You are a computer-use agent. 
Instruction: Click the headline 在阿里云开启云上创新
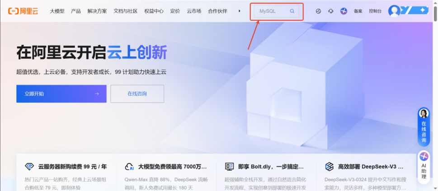92,52
